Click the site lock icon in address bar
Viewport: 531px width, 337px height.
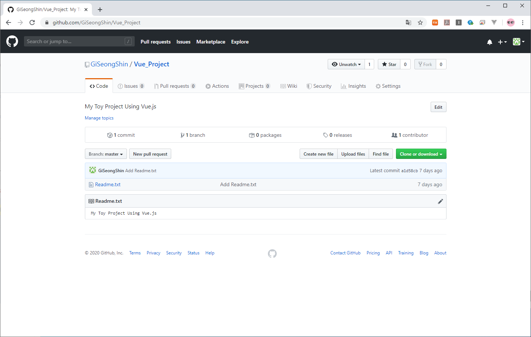point(47,22)
